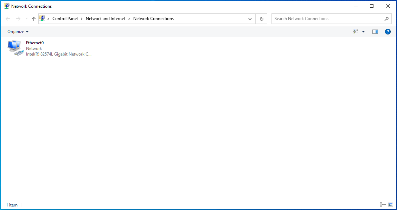Go up one level with Up arrow
Screen dimensions: 397x210
(x=34, y=19)
